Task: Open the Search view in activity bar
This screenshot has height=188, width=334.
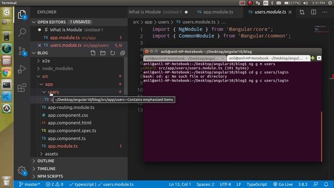Action: [22, 32]
